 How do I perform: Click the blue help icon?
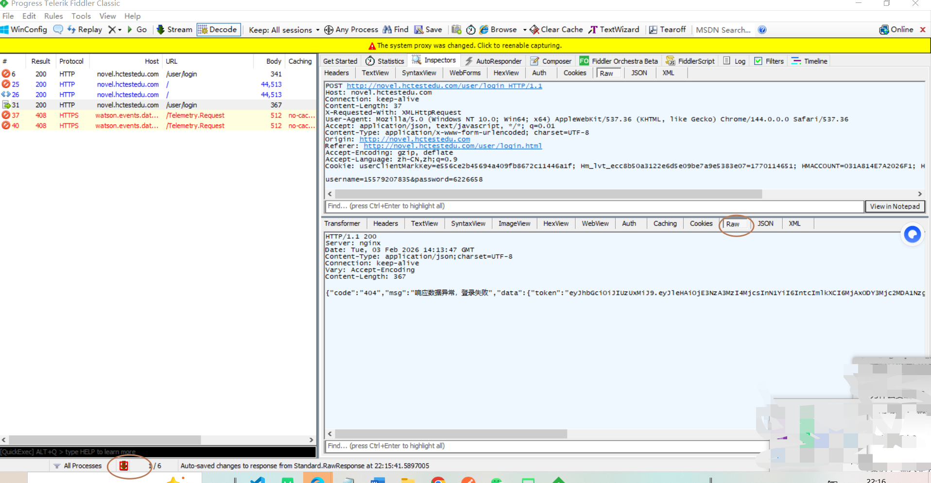[x=762, y=30]
